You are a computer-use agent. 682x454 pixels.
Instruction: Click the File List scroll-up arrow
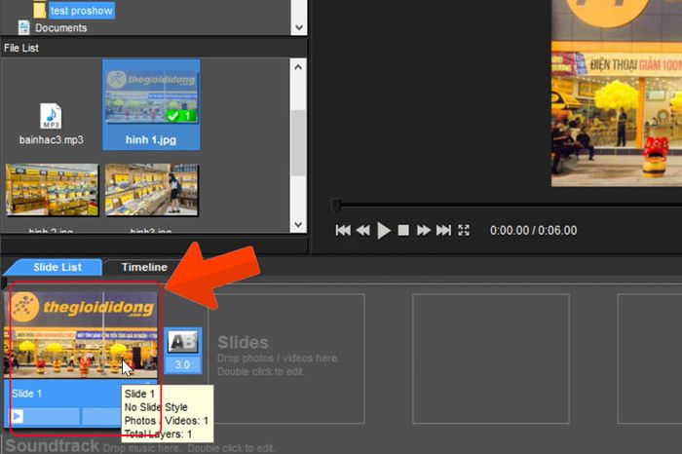[x=298, y=67]
